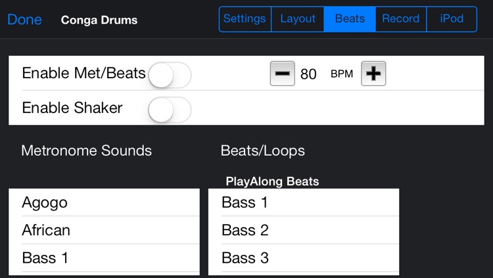Open the Layout tab

point(297,19)
